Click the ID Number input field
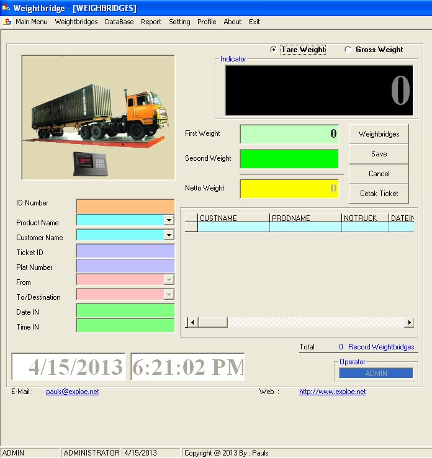This screenshot has width=432, height=458. [x=125, y=205]
